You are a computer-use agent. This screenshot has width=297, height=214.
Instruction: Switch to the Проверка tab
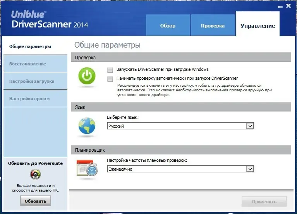coord(213,25)
